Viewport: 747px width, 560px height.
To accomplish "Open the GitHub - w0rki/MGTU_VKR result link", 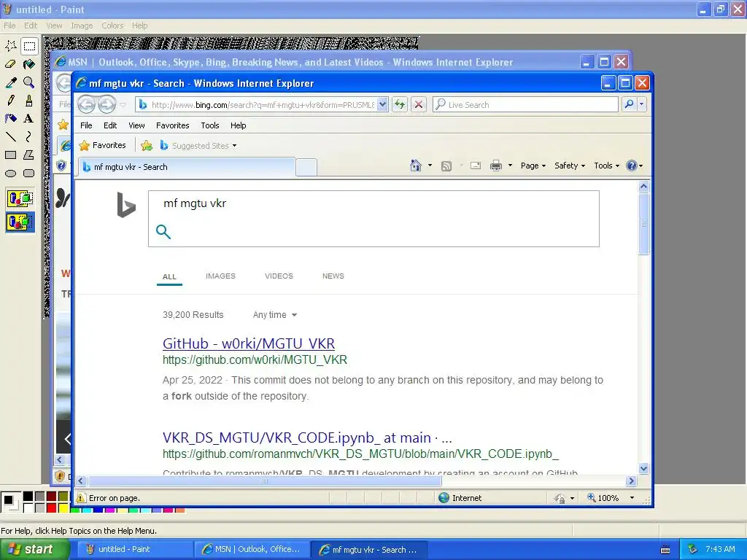I will [x=249, y=343].
